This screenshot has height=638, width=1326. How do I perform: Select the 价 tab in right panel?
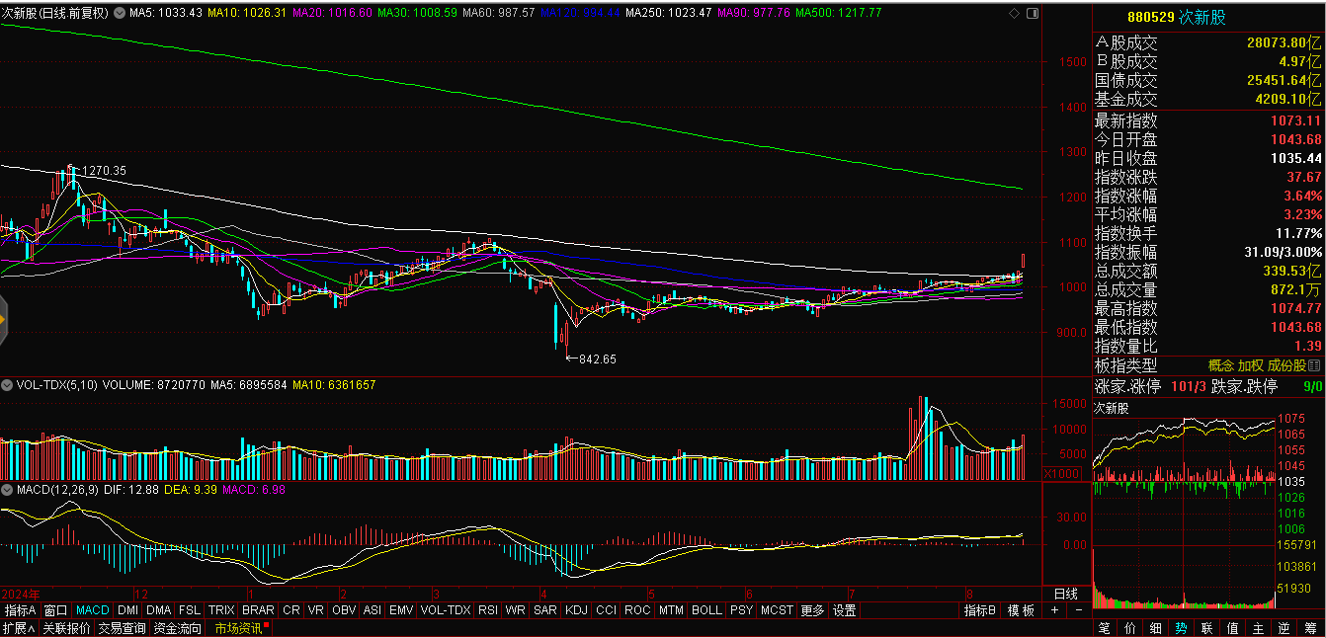click(1130, 628)
